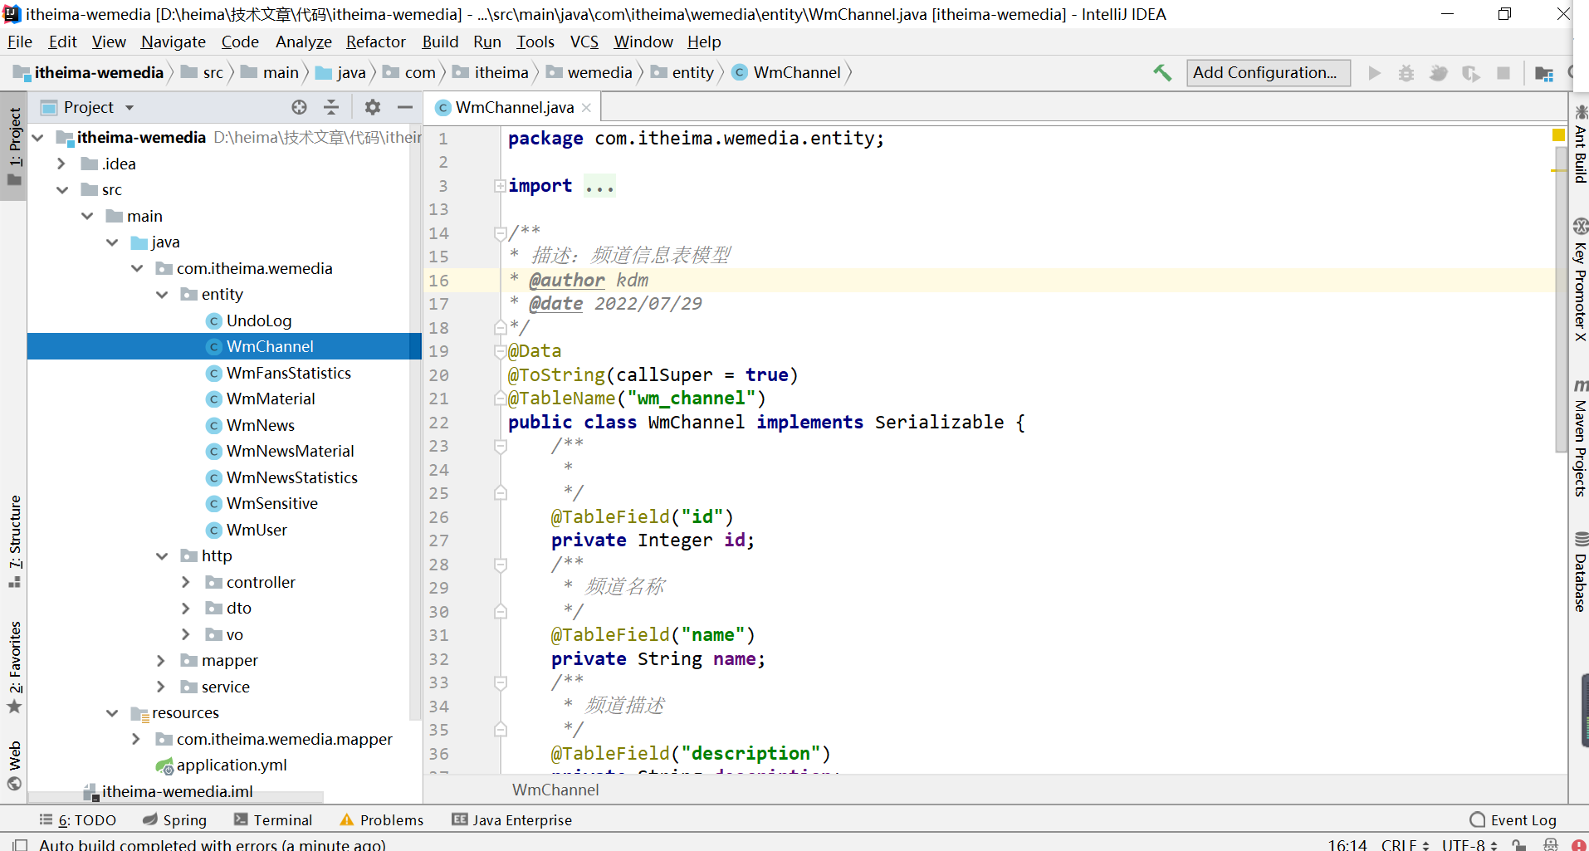Hide the Project panel with minus icon
Image resolution: width=1589 pixels, height=851 pixels.
(405, 107)
